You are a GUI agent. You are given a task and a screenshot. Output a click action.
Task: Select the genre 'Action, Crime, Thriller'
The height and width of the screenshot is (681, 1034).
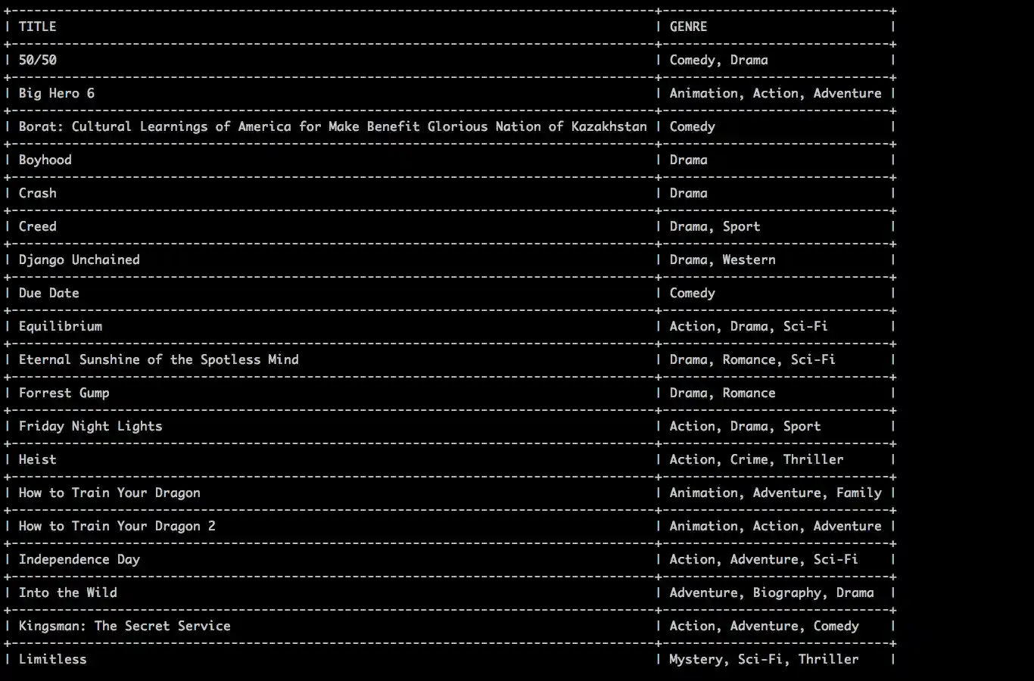(x=756, y=459)
